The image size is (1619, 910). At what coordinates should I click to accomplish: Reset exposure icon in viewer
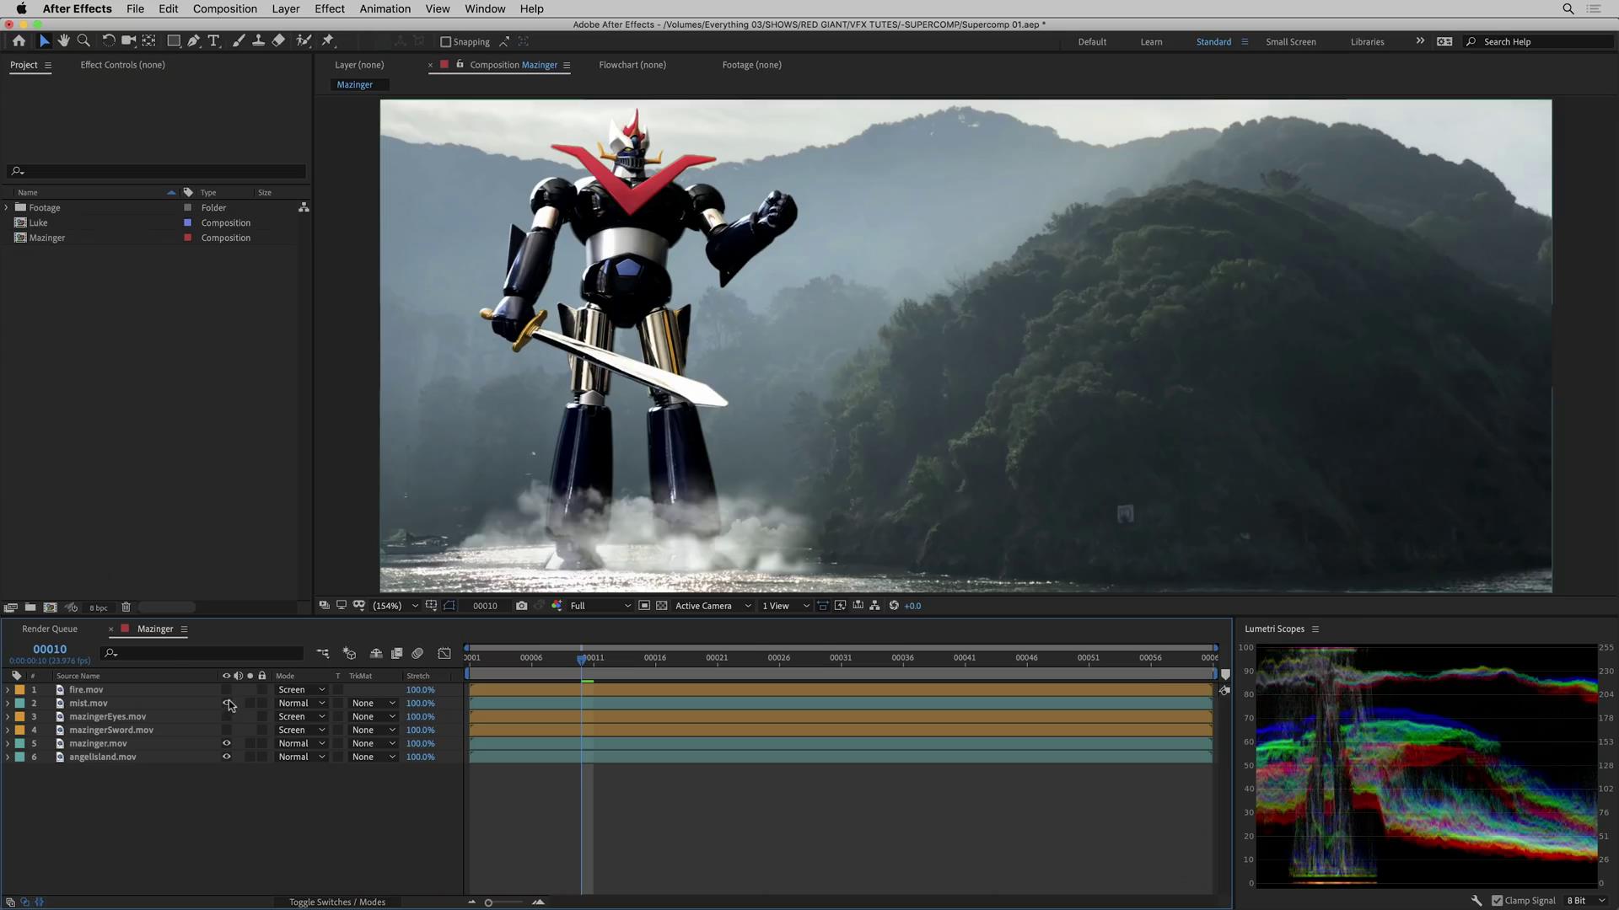tap(894, 606)
